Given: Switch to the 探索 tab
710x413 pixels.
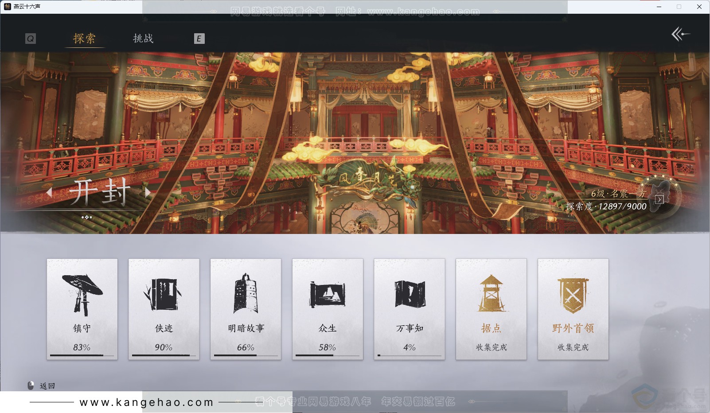Looking at the screenshot, I should pyautogui.click(x=84, y=39).
